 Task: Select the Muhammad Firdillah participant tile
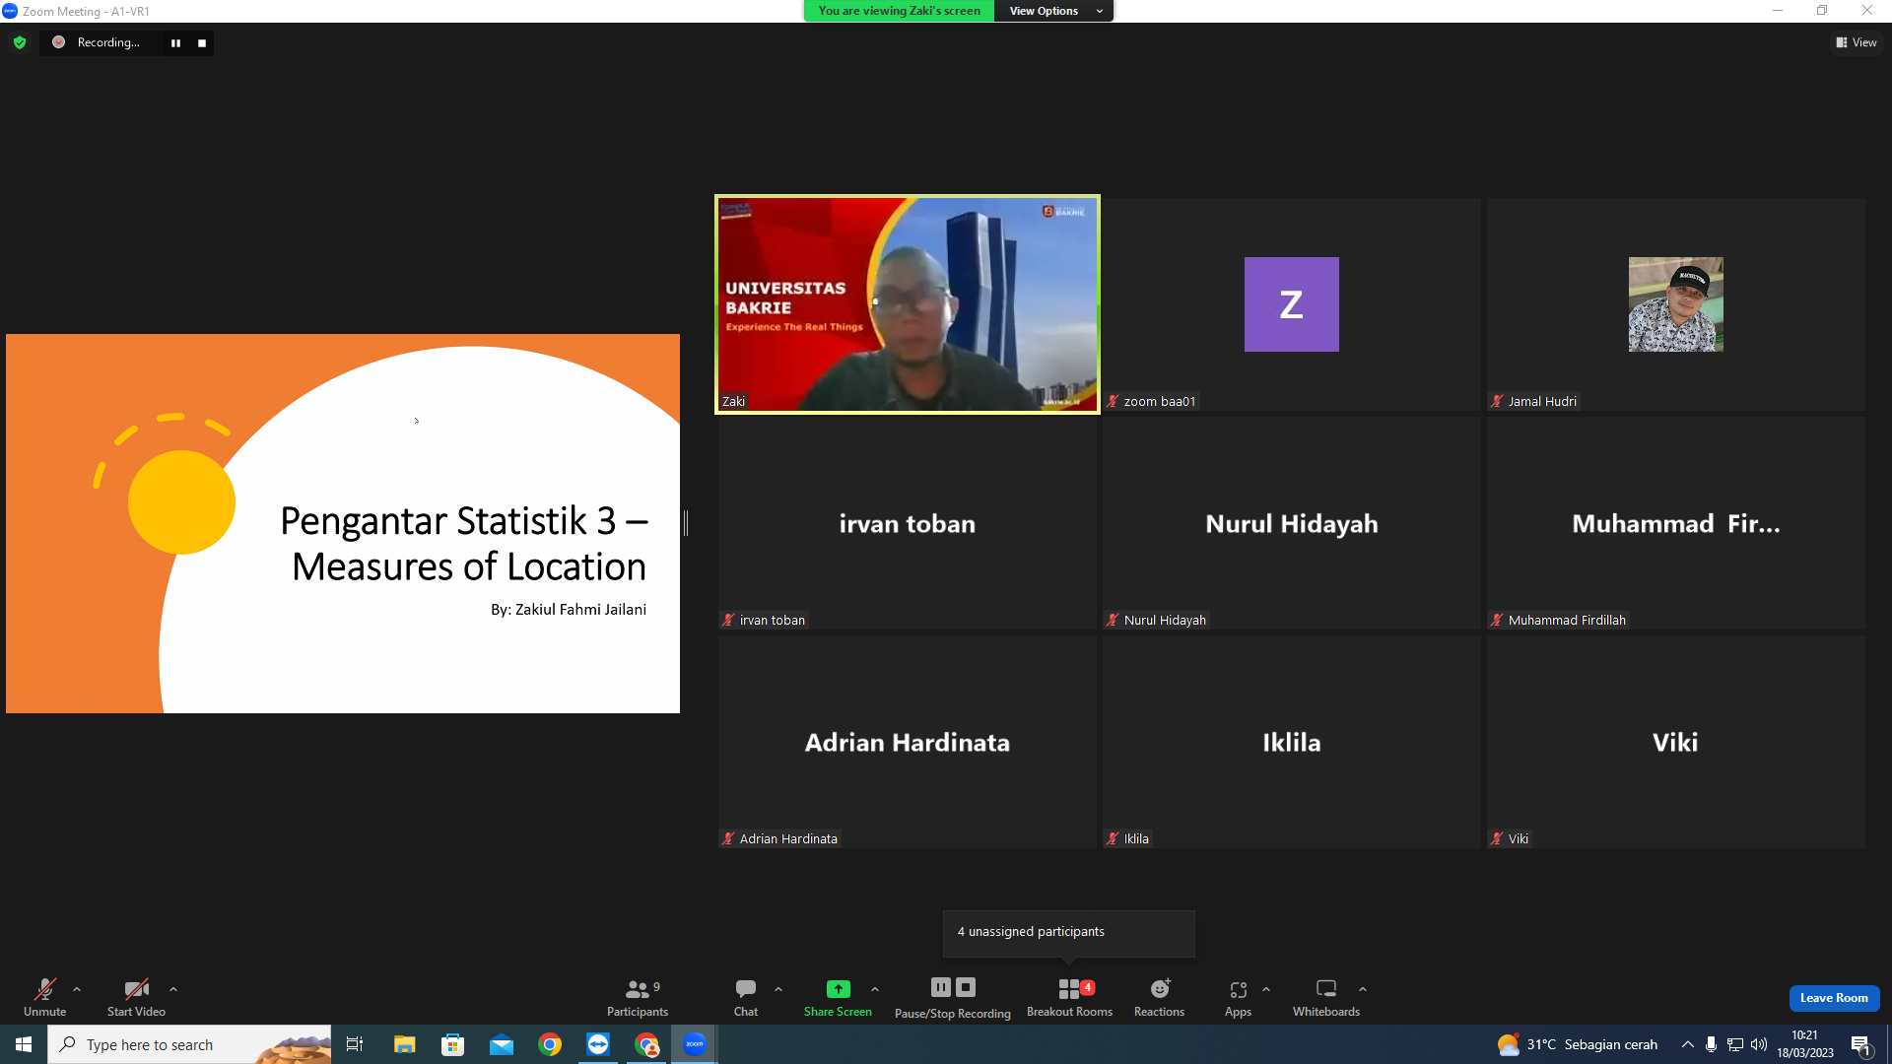click(x=1675, y=523)
